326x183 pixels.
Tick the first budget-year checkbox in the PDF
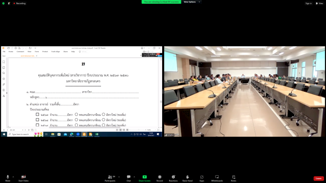37,115
